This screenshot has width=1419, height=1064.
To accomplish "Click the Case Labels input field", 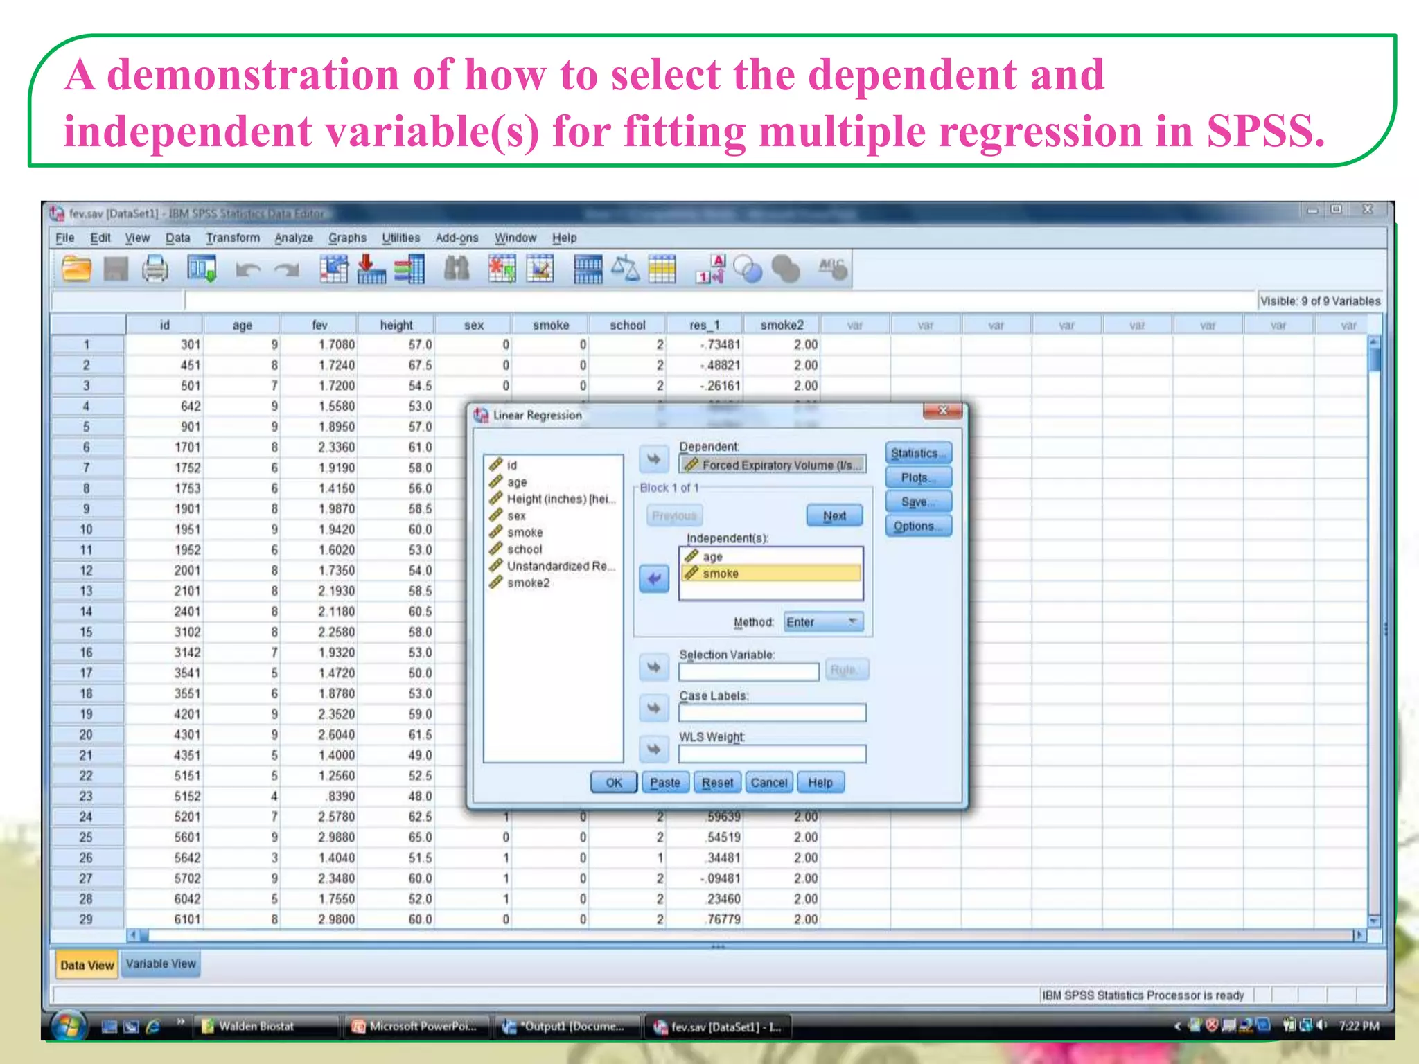I will [x=773, y=712].
